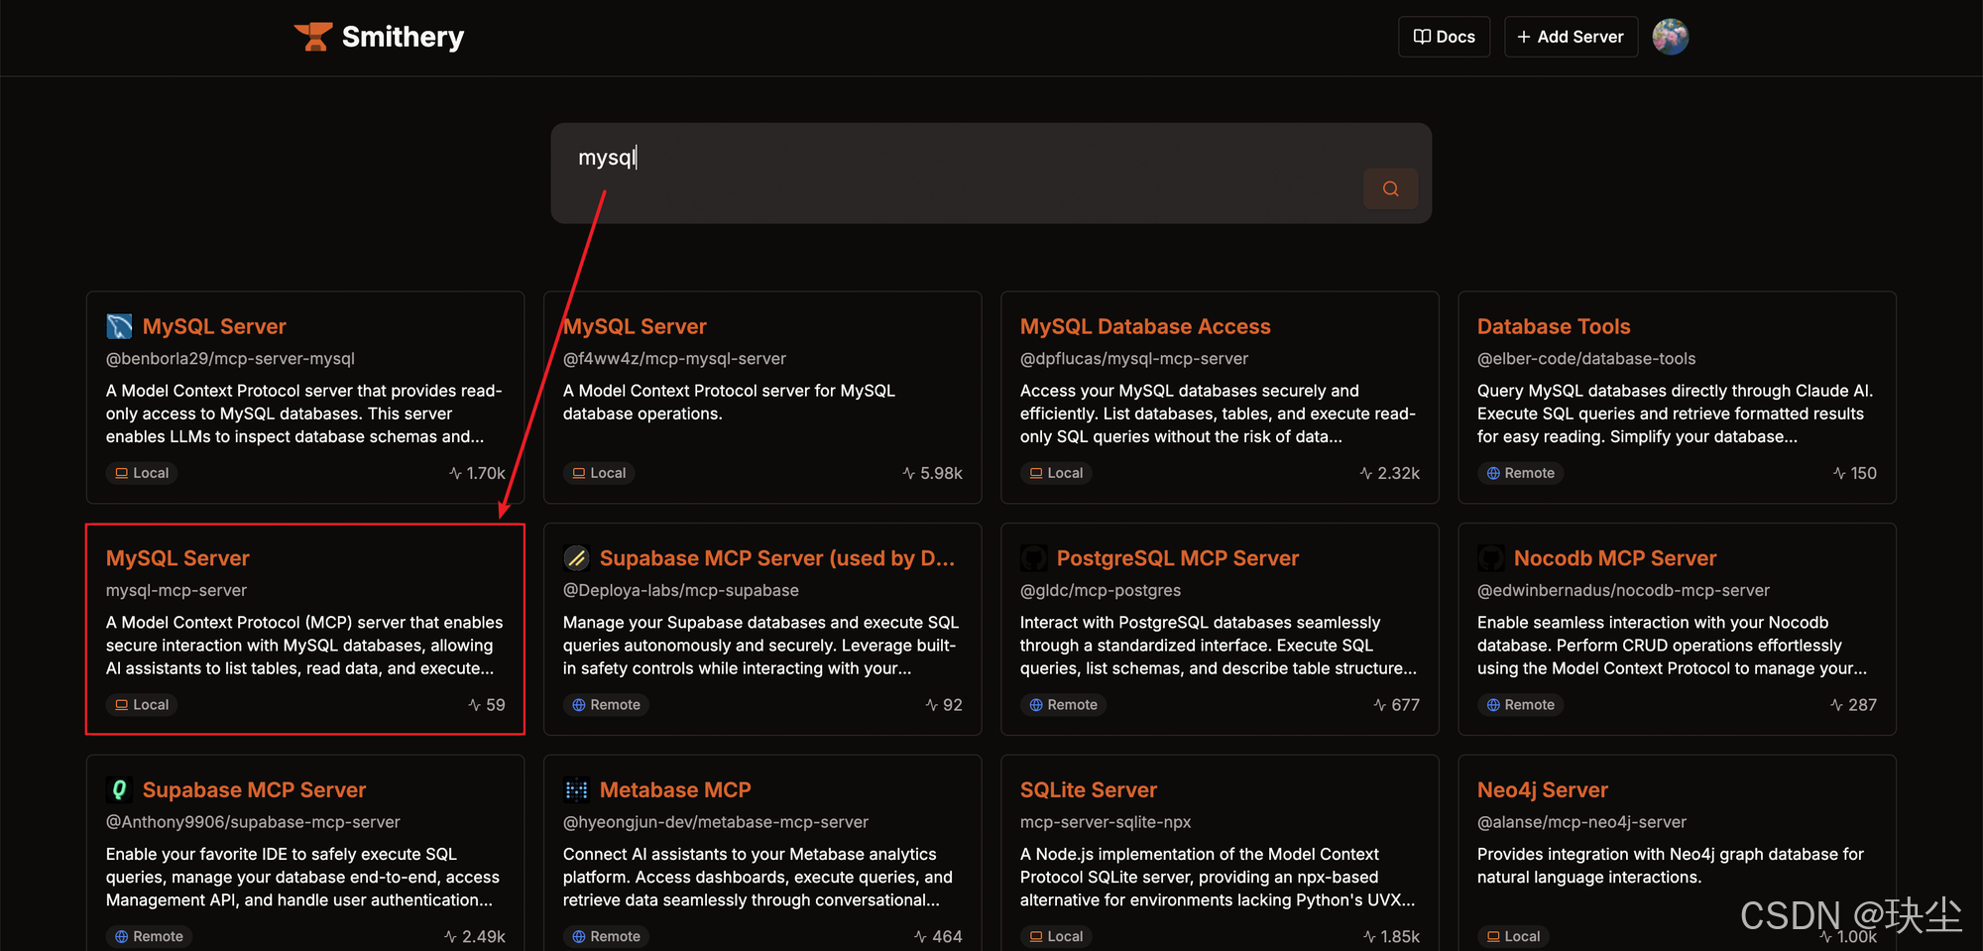Click the 2.49k count on Anthony9906 Supabase card
This screenshot has width=1983, height=951.
(475, 936)
